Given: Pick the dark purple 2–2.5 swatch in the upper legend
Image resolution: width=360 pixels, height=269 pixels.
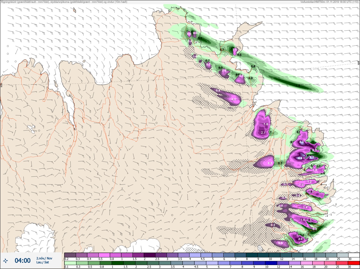Looking at the screenshot, I should tap(150, 255).
